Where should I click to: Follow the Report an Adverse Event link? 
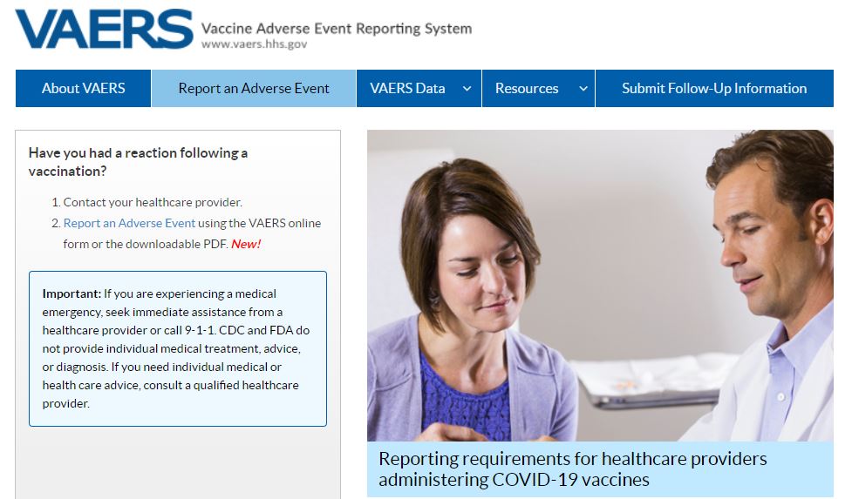pyautogui.click(x=129, y=223)
